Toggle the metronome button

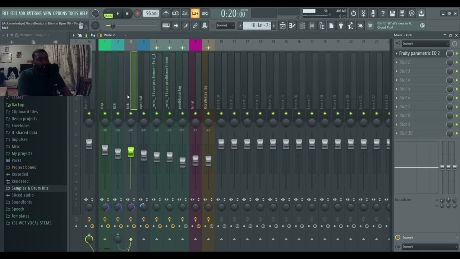click(x=166, y=13)
